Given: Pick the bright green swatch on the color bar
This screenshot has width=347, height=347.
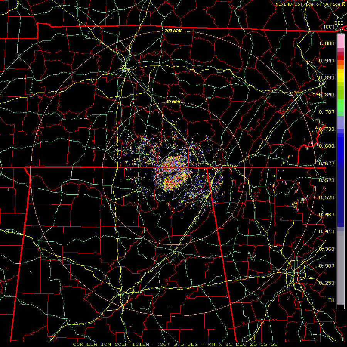Looking at the screenshot, I should click(340, 105).
